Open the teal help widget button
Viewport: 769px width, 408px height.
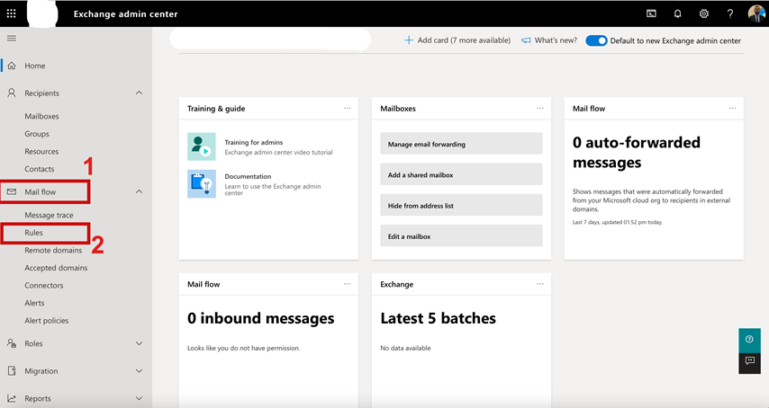coord(749,339)
